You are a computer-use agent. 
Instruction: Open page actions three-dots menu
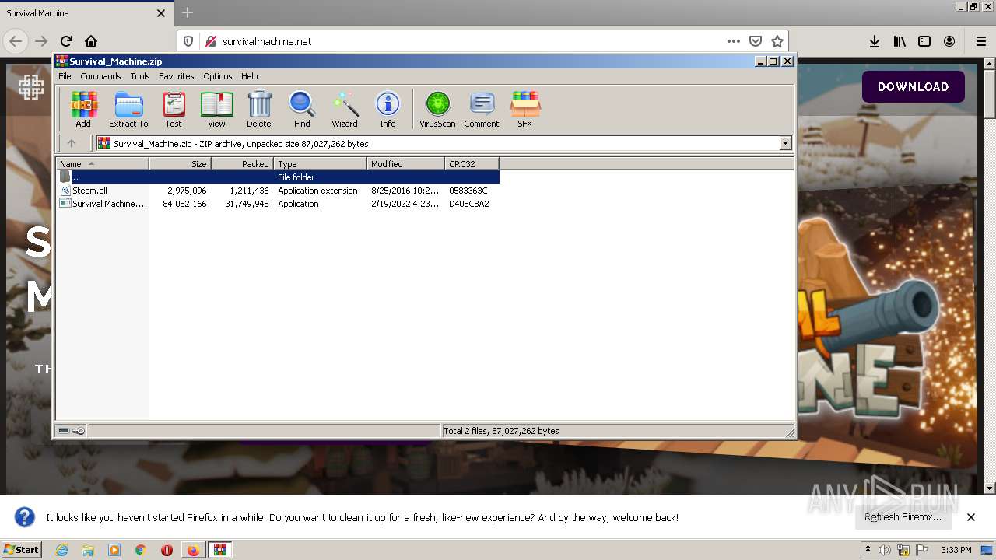tap(734, 41)
